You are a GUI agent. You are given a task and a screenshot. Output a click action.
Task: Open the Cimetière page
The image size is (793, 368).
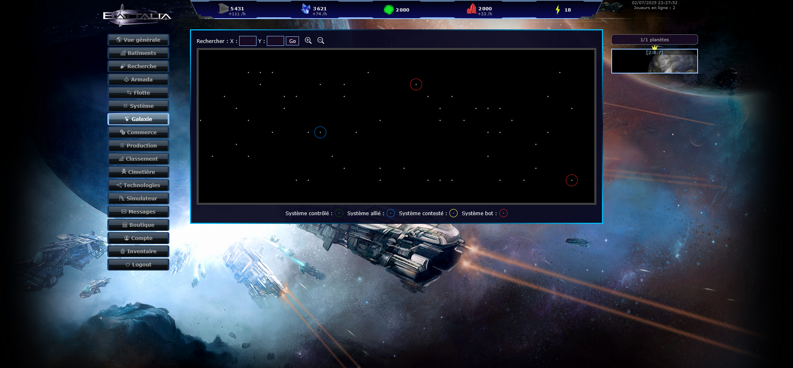138,172
